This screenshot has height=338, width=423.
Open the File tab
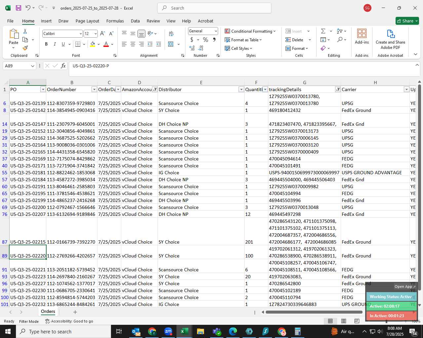[x=10, y=21]
